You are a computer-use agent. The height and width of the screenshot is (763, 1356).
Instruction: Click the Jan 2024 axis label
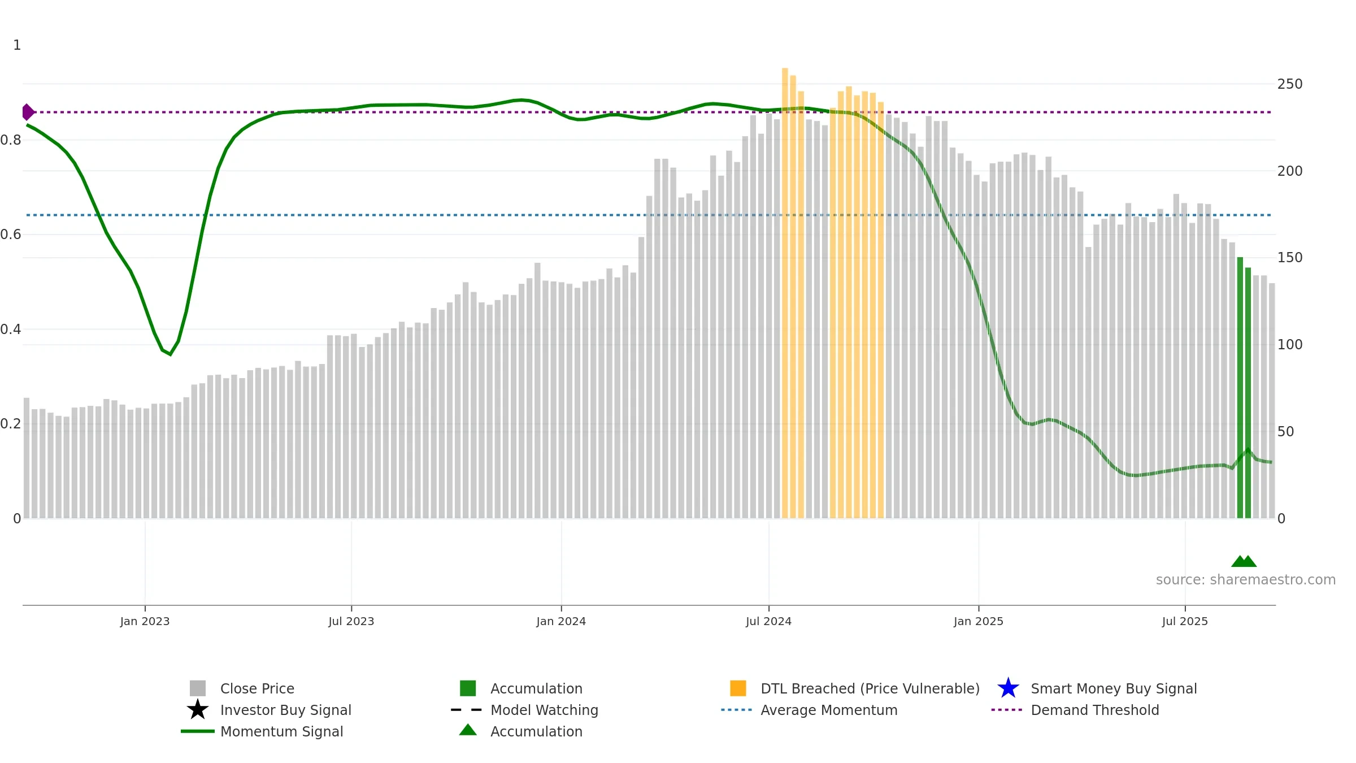[561, 622]
